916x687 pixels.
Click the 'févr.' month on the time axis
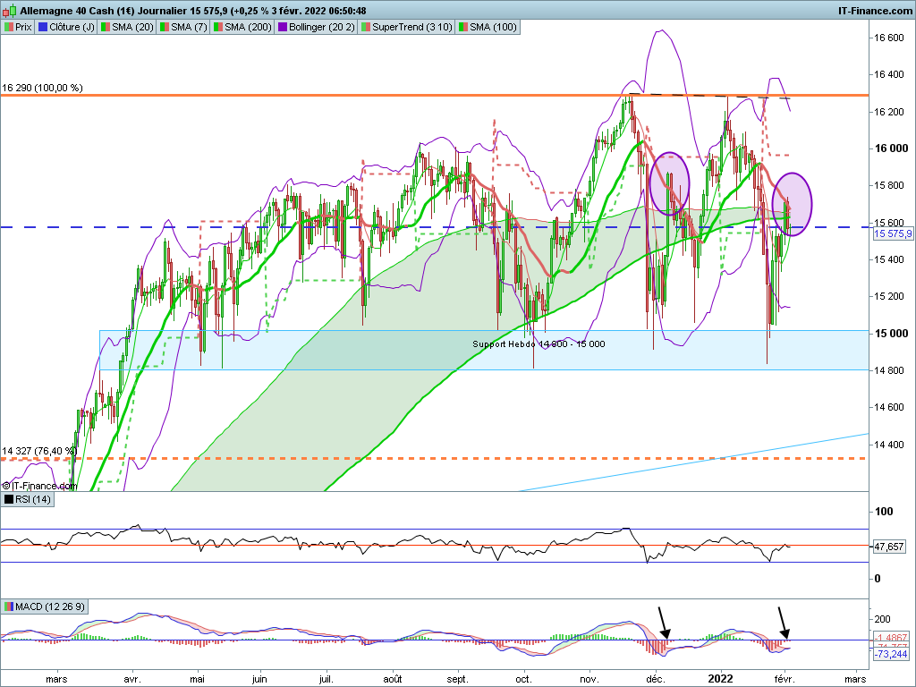tap(785, 680)
